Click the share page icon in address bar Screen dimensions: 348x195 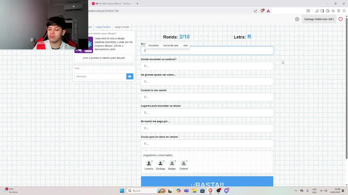(256, 11)
